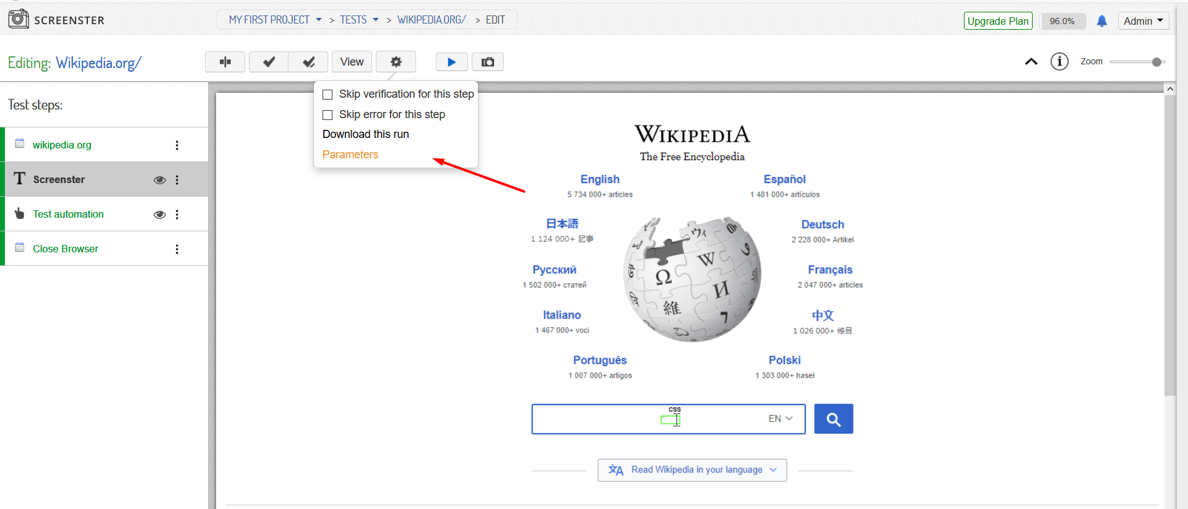Select Parameters menu entry
The image size is (1188, 509).
[x=350, y=155]
